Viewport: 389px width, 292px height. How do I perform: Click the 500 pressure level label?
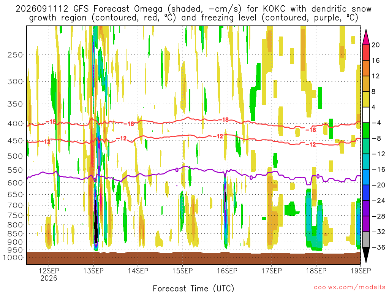coord(15,156)
